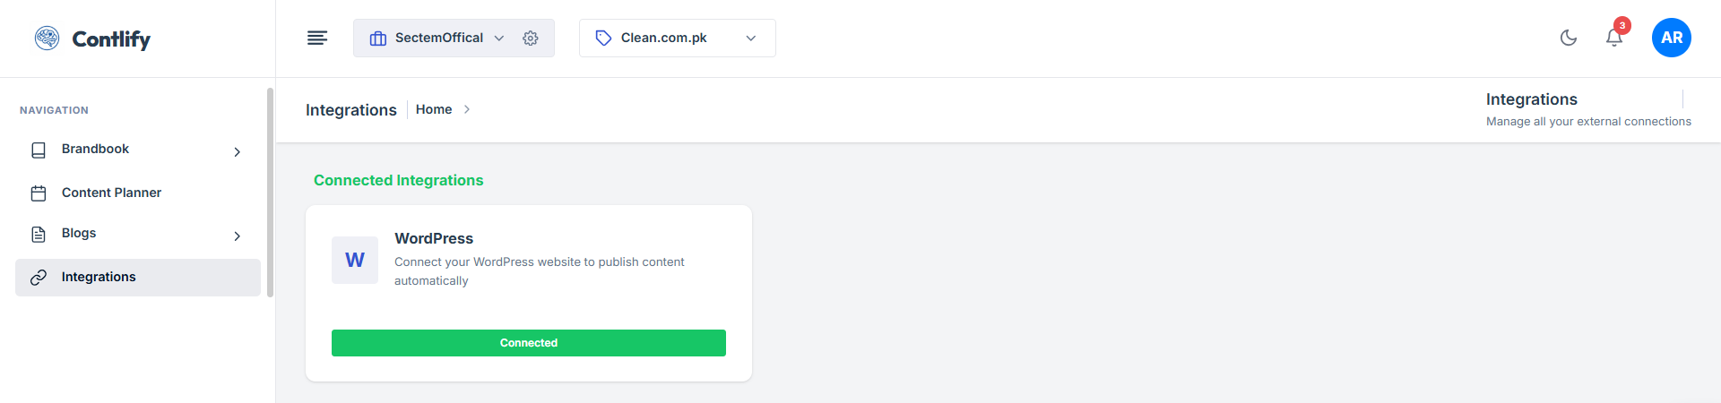Click the Brandbook book icon
Viewport: 1721px width, 403px height.
click(x=39, y=150)
